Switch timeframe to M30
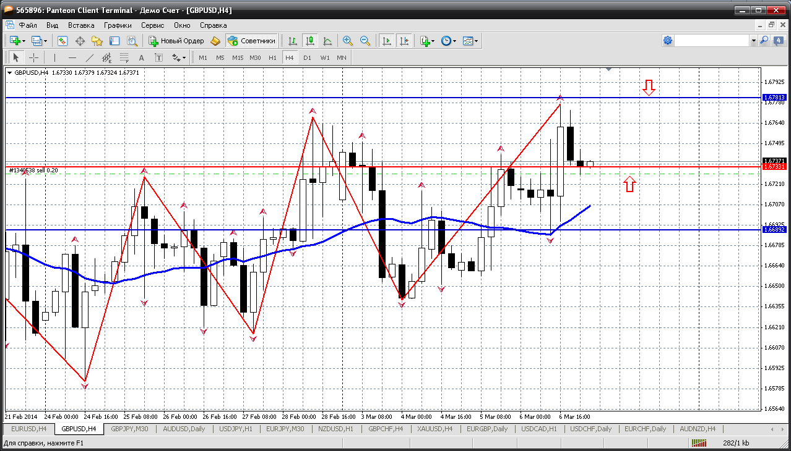The image size is (791, 451). 255,57
